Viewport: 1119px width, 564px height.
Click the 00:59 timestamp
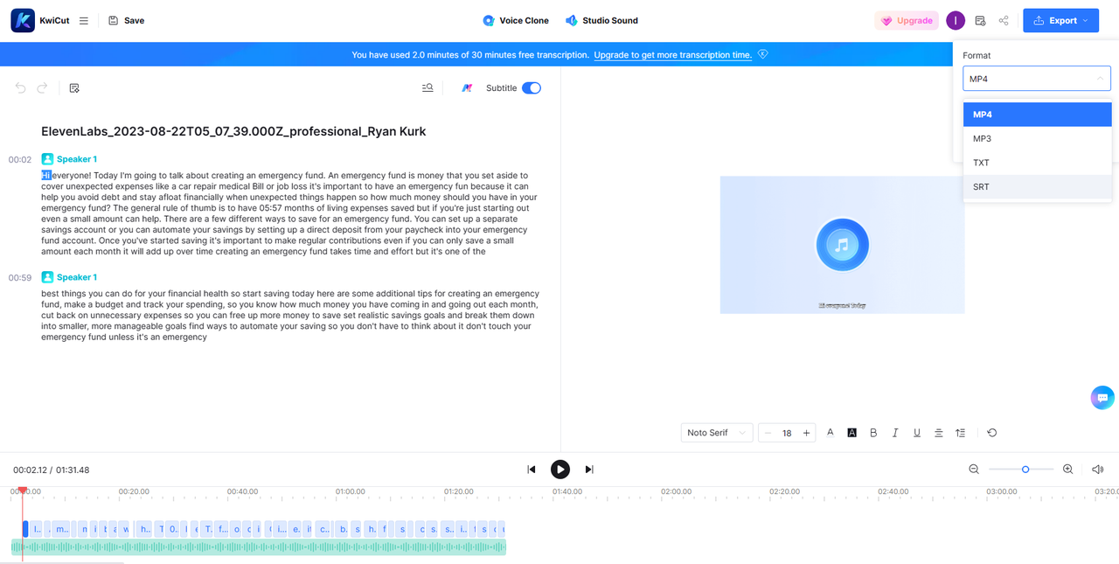coord(20,278)
